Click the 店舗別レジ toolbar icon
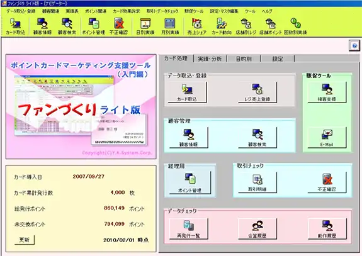Screen dimensions: 362x256 246,26
